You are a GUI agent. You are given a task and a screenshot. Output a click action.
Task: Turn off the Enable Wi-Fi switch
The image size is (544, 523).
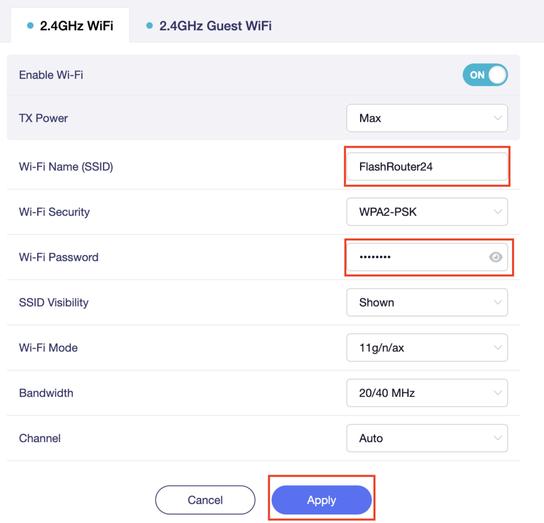485,74
